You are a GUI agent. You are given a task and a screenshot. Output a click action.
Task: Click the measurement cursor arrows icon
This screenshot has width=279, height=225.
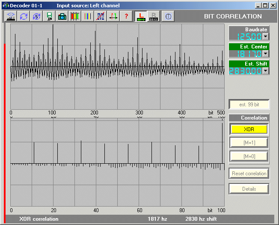(113, 16)
